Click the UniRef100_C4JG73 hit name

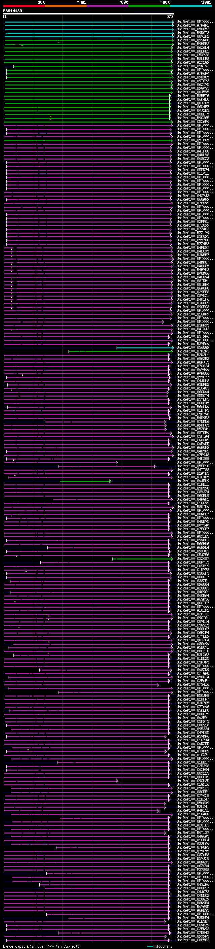pyautogui.click(x=193, y=892)
